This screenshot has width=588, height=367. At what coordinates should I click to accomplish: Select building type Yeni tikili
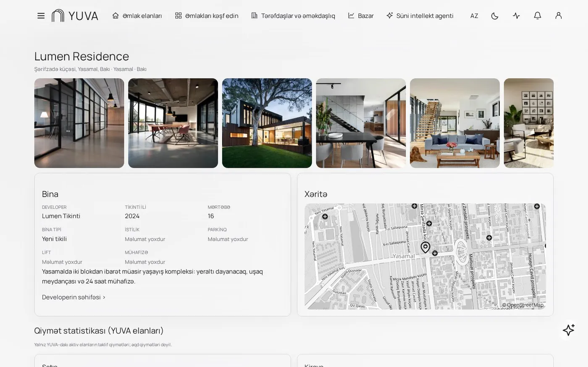54,239
